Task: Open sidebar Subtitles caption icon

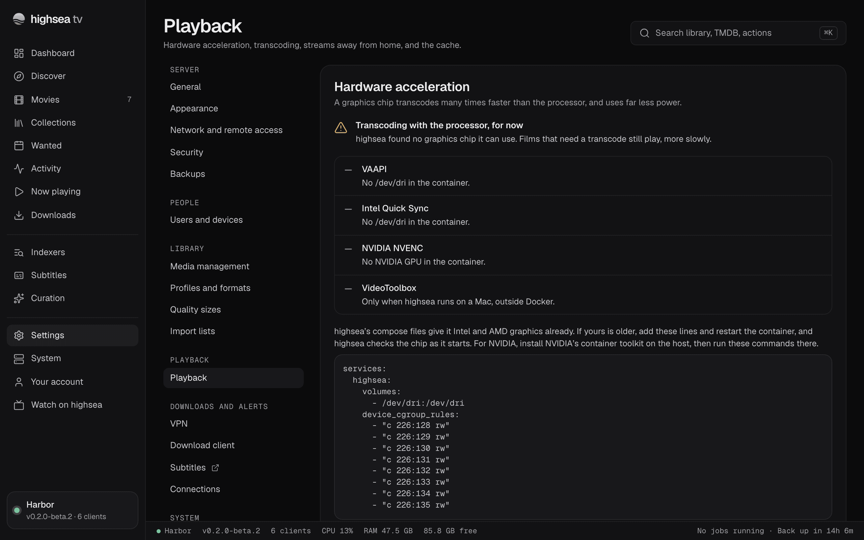Action: [19, 275]
